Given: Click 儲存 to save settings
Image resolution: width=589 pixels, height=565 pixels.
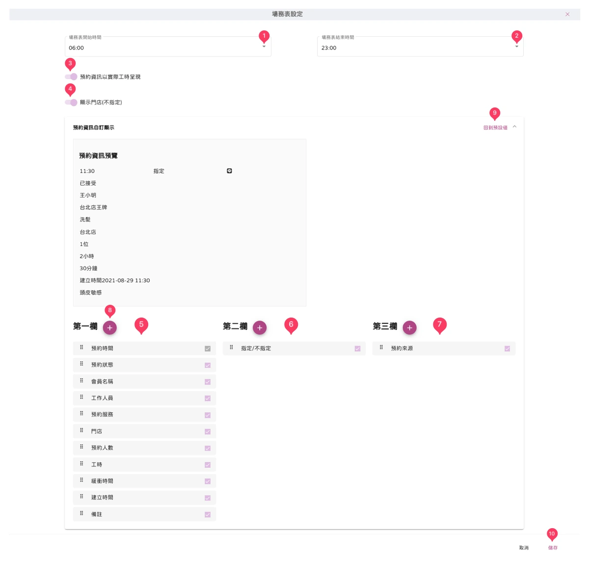Looking at the screenshot, I should coord(553,547).
